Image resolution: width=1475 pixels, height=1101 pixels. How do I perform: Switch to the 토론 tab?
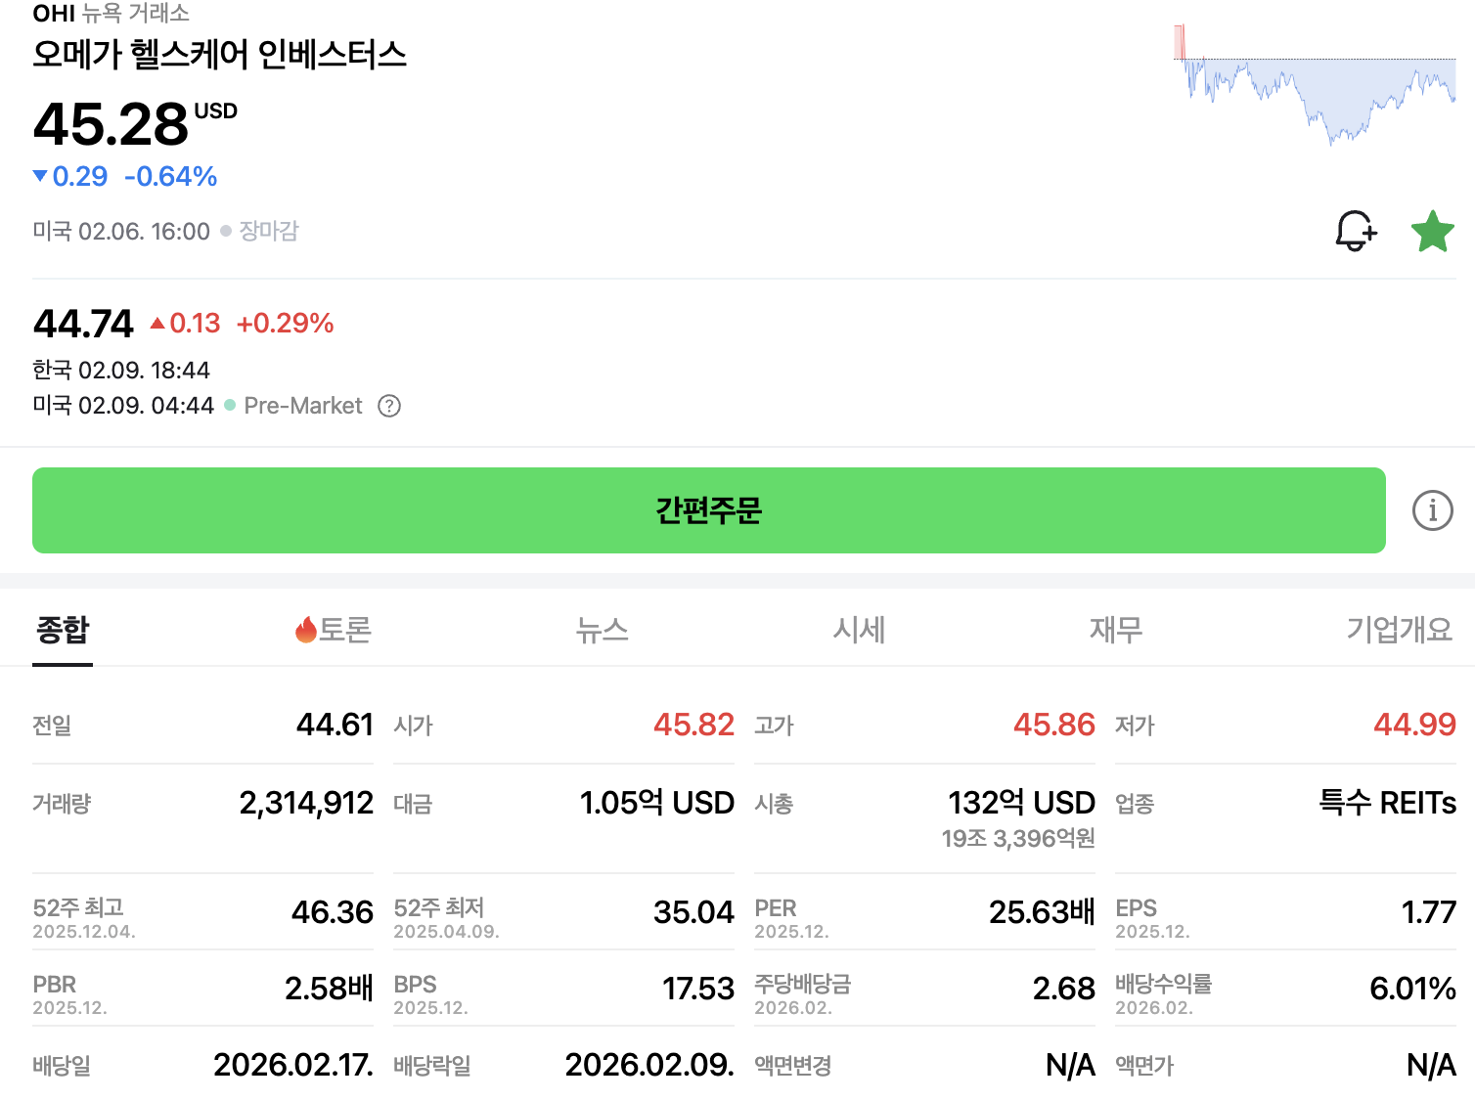[334, 630]
